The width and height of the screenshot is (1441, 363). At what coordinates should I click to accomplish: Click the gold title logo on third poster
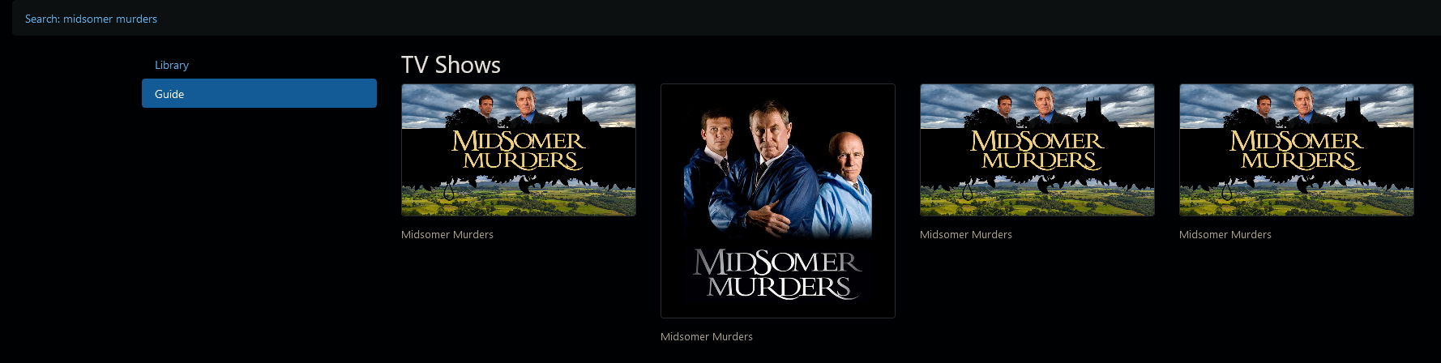click(x=1037, y=151)
